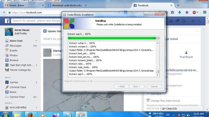Screen dimensions: 209x117
Task: Open Windows Start button
Action: click(5, 115)
